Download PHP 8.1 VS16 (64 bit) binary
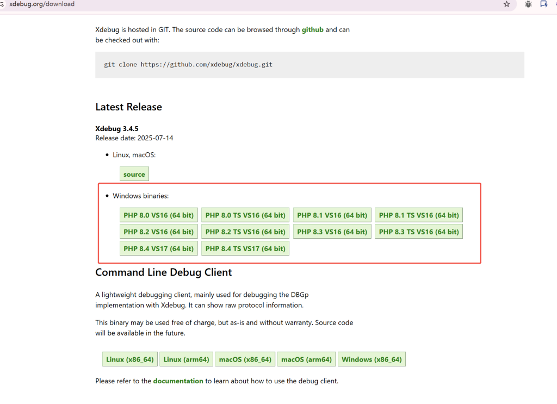This screenshot has width=557, height=404. click(x=332, y=215)
